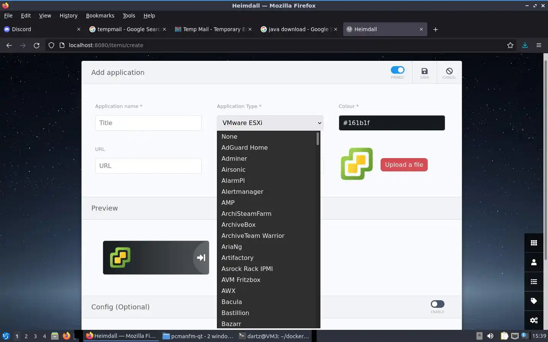Choose AlarmPI from the list
Viewport: 548px width, 342px height.
coord(266,180)
